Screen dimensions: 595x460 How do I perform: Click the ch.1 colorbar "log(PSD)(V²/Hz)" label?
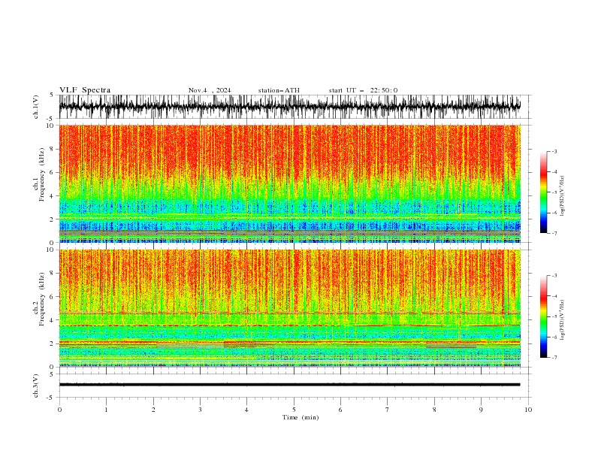562,196
